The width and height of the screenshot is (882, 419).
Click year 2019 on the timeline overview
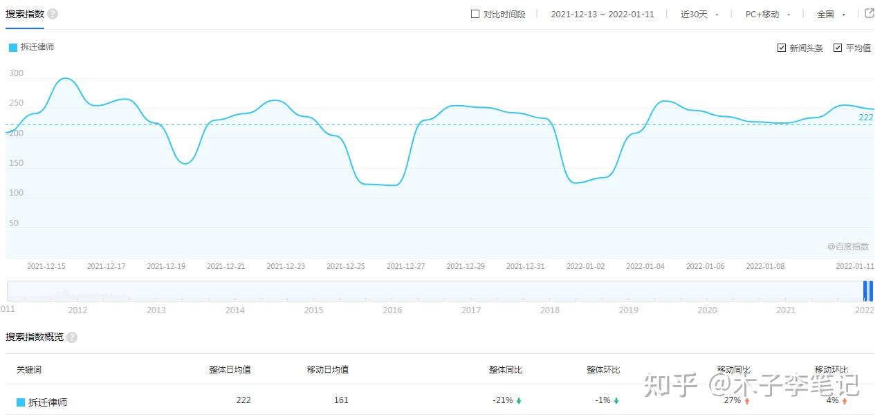coord(628,310)
